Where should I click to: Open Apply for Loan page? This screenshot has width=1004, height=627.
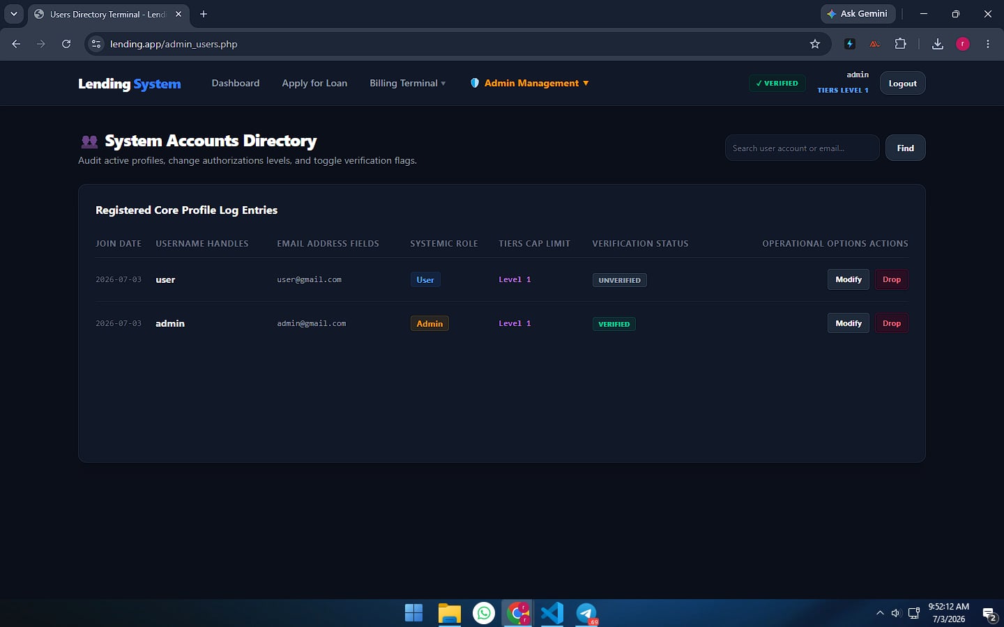[314, 83]
